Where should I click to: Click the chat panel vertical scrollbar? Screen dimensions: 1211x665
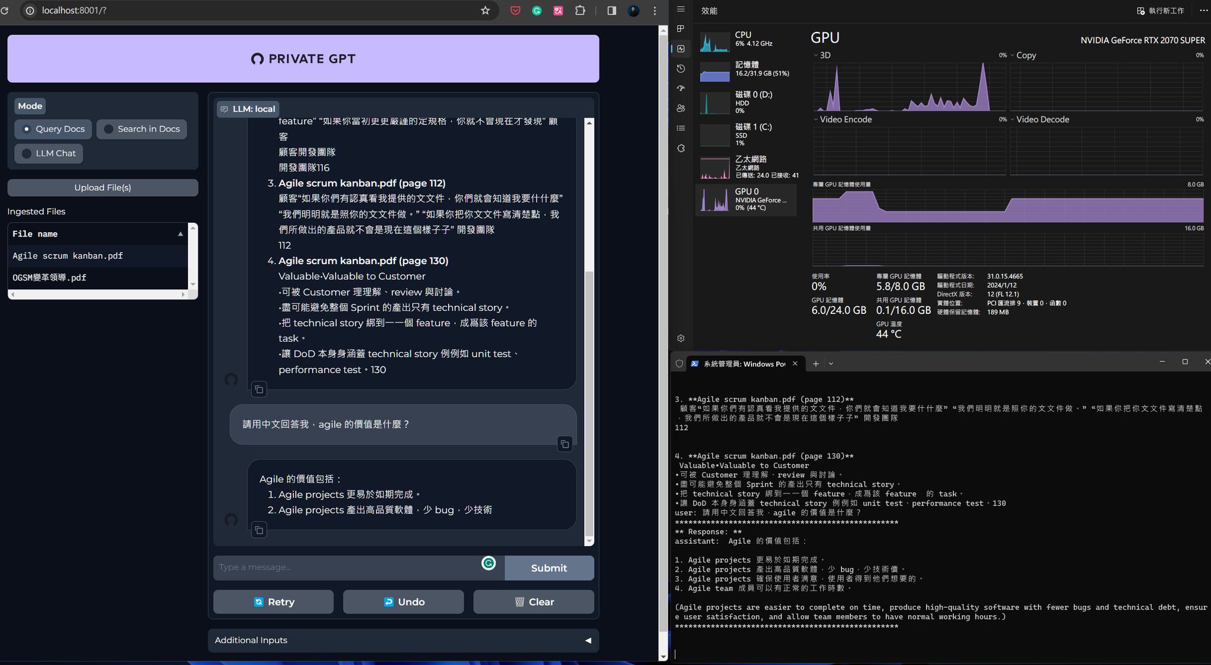pyautogui.click(x=588, y=402)
